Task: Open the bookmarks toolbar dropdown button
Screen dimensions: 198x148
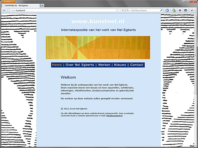Action: pos(186,10)
